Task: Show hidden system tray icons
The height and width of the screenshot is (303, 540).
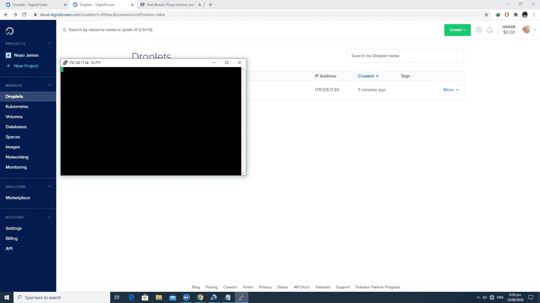Action: click(478, 297)
